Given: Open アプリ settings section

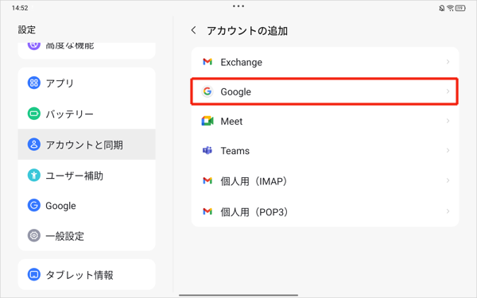Looking at the screenshot, I should [87, 83].
